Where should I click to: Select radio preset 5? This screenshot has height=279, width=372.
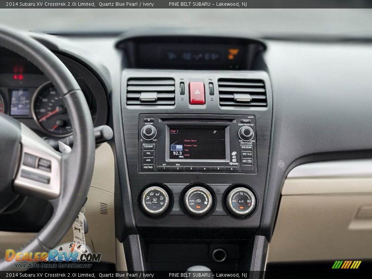point(218,169)
